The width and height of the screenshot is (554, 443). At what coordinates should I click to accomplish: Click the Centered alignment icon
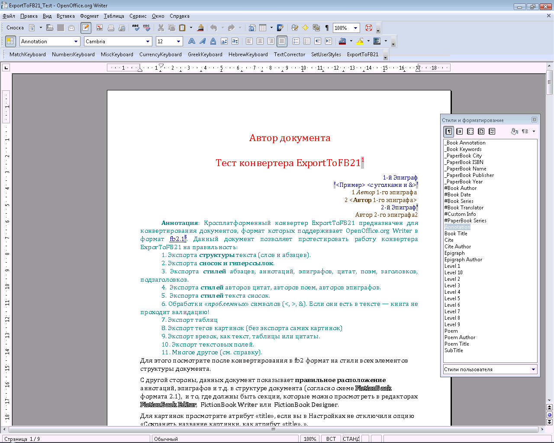pos(260,41)
